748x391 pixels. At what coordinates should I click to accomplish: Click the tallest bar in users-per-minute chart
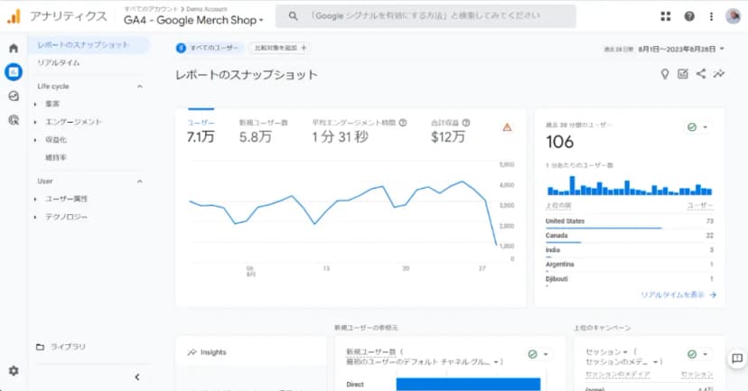pos(572,185)
